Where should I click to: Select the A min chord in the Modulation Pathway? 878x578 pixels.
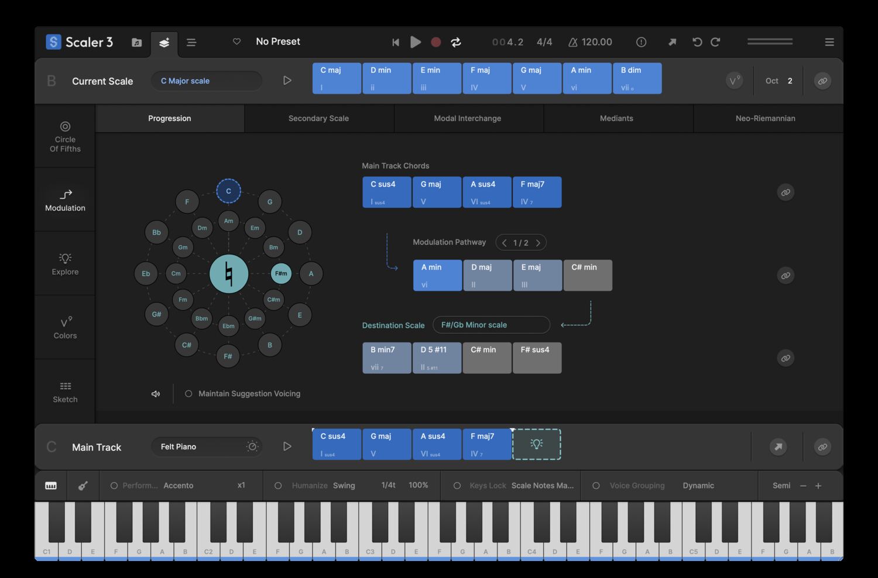tap(437, 275)
